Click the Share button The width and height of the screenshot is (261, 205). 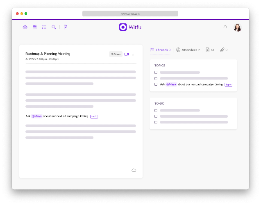coord(116,54)
